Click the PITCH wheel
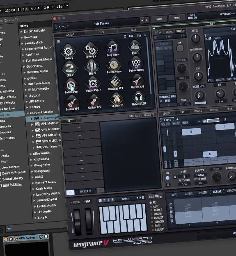This screenshot has height=256, width=236. pyautogui.click(x=77, y=222)
